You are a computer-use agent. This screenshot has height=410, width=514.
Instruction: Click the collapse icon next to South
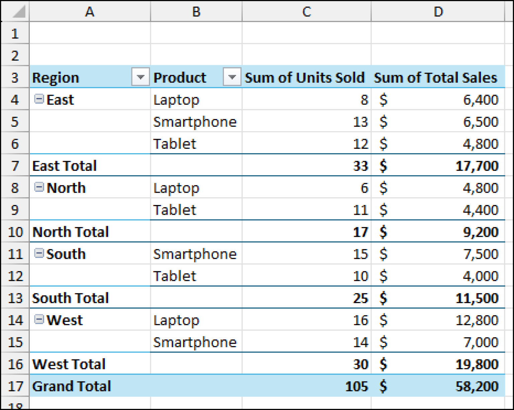point(39,254)
